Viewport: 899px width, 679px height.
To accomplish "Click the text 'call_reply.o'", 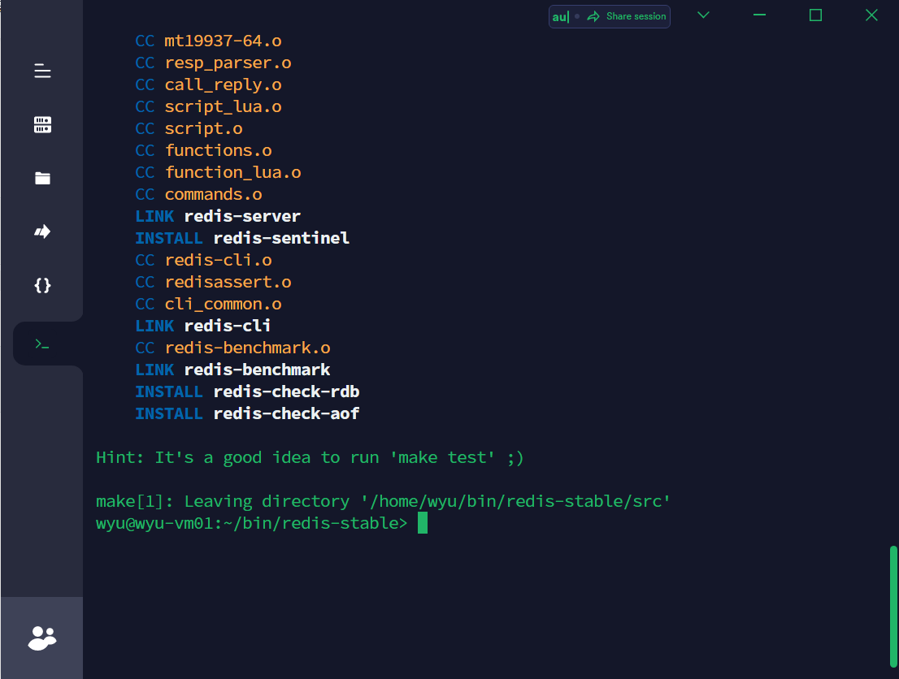I will (223, 84).
